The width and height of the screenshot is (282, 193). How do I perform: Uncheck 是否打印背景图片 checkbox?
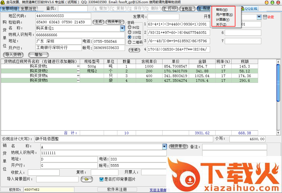click(101, 179)
